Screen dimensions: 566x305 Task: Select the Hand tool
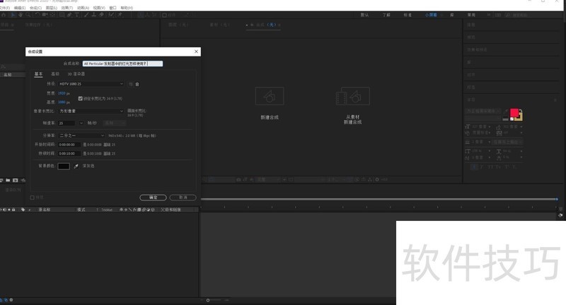(21, 15)
